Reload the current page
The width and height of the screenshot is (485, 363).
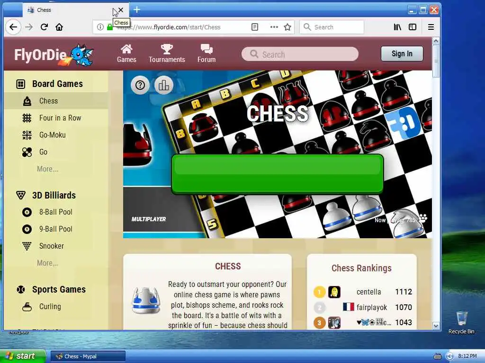[44, 27]
